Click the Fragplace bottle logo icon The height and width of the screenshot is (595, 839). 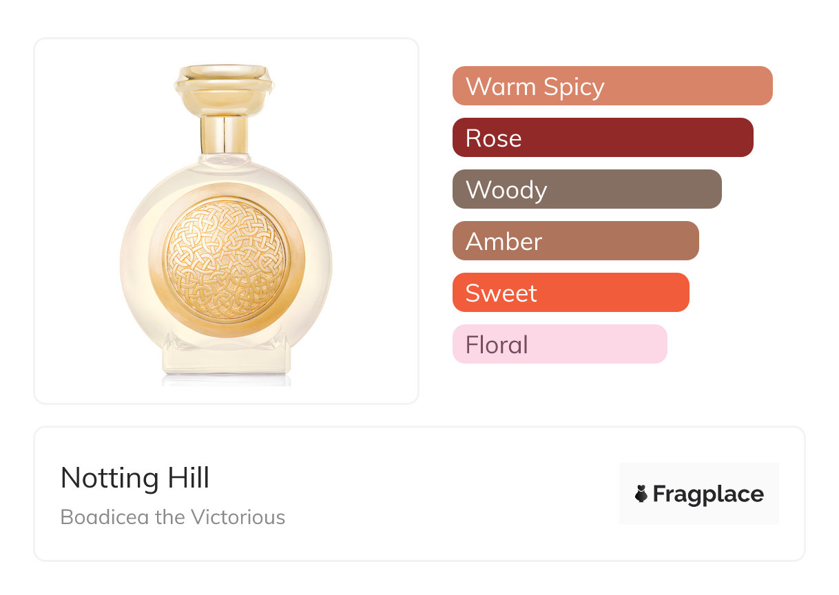tap(641, 494)
